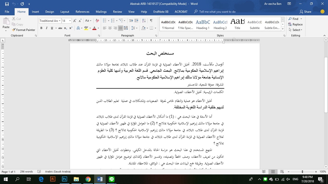Open the Select dropdown
This screenshot has width=328, height=184.
(295, 30)
